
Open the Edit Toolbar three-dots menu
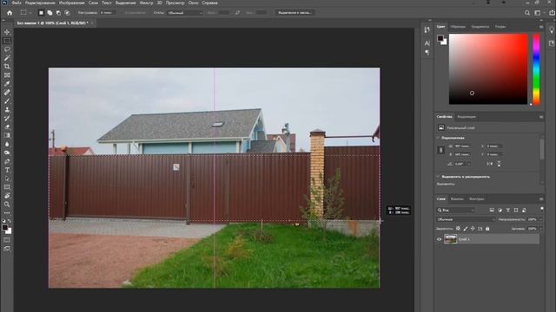pyautogui.click(x=7, y=213)
